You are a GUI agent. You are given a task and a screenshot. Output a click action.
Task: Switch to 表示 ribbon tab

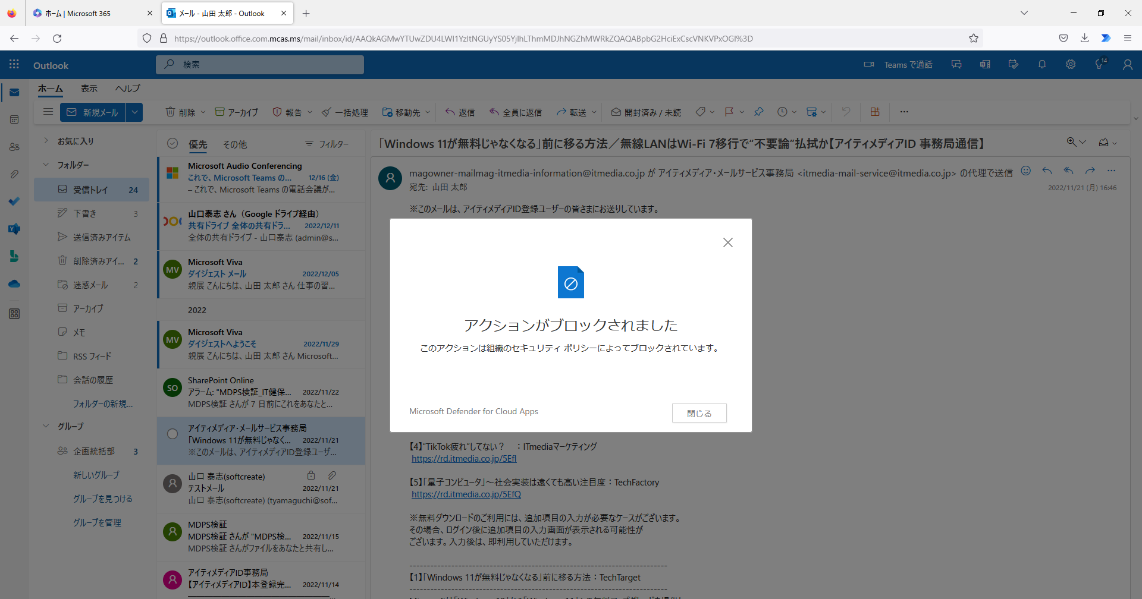tap(89, 89)
